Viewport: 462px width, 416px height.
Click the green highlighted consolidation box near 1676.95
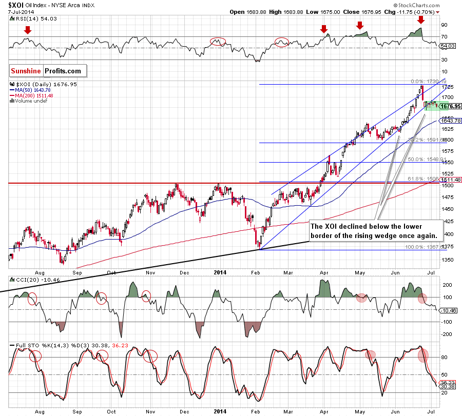[436, 106]
